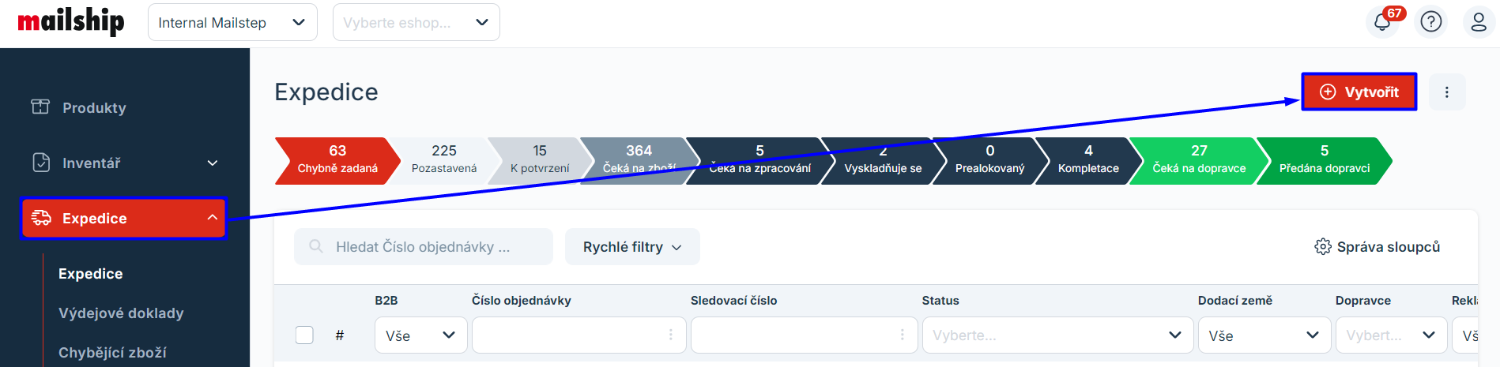Open the Vyberte eshop dropdown
1500x367 pixels.
tap(416, 22)
